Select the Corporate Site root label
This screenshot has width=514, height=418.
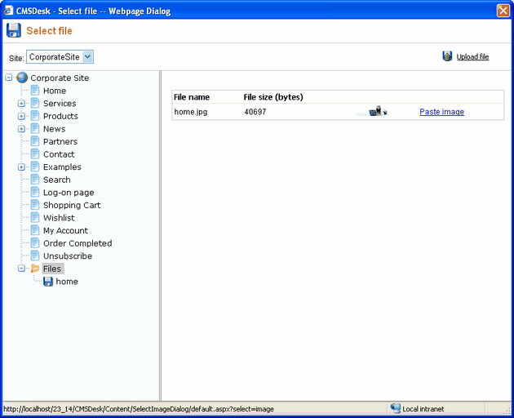tap(60, 78)
